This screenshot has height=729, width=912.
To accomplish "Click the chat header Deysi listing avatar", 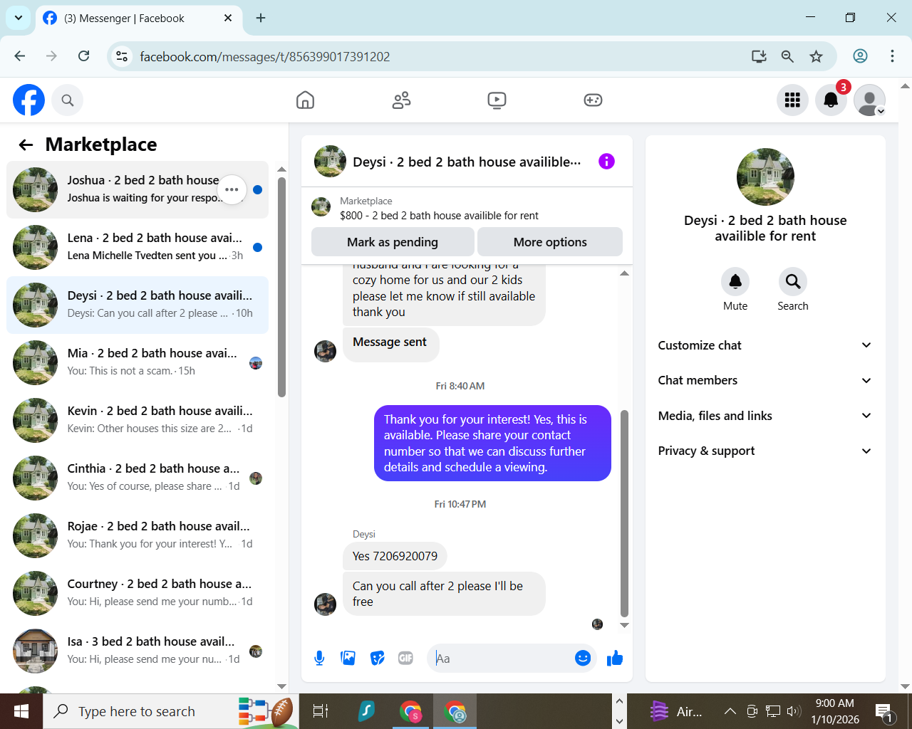I will [x=330, y=162].
